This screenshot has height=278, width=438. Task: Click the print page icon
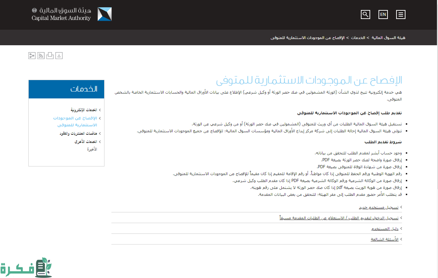coord(50,56)
